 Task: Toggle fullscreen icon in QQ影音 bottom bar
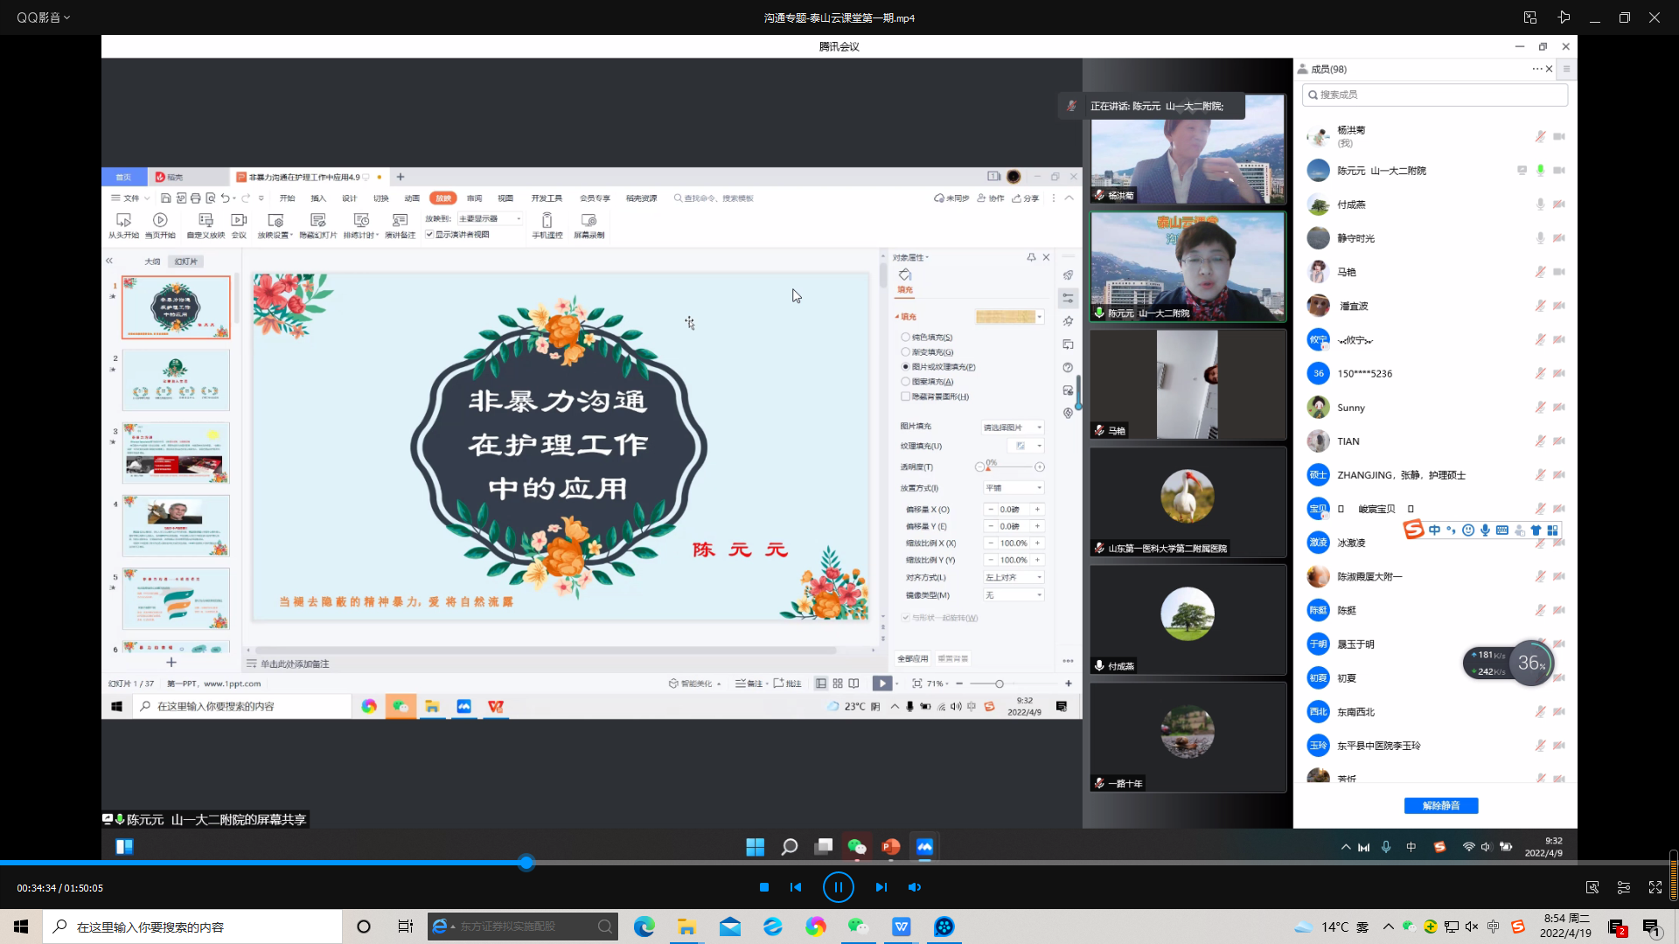point(1655,887)
